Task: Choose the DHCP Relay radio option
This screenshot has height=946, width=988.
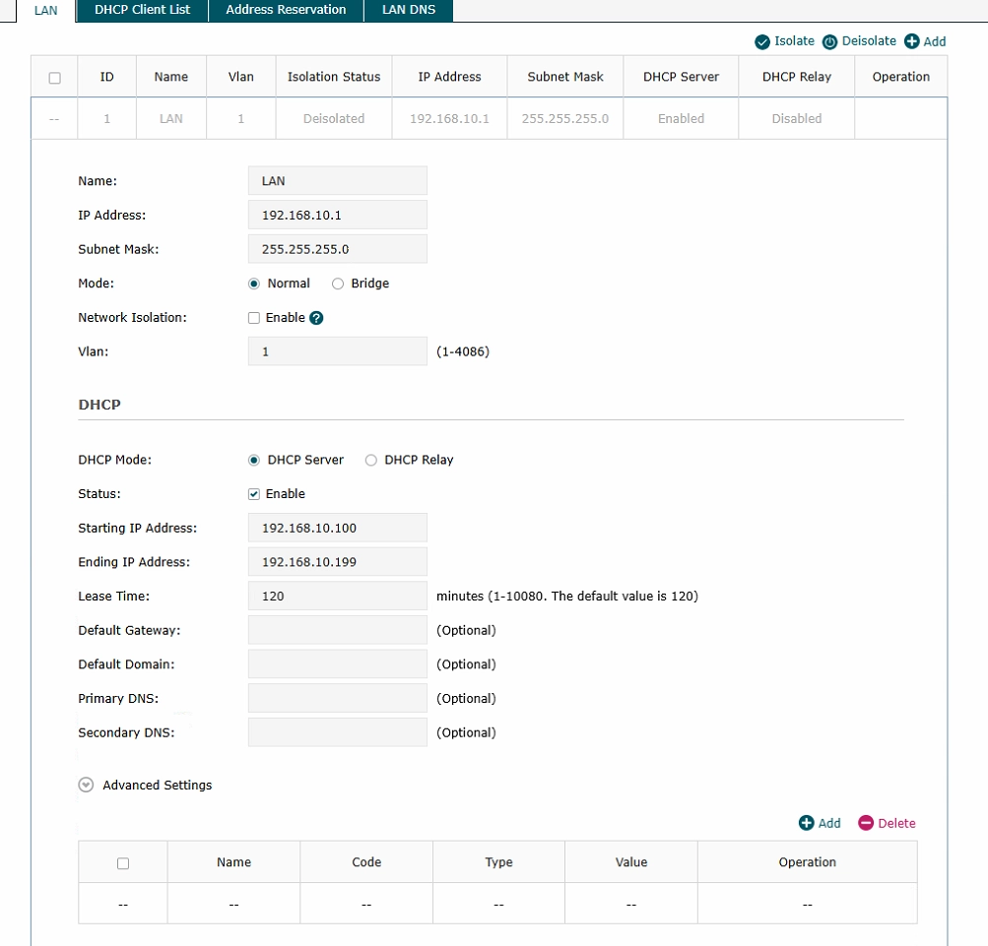Action: click(371, 460)
